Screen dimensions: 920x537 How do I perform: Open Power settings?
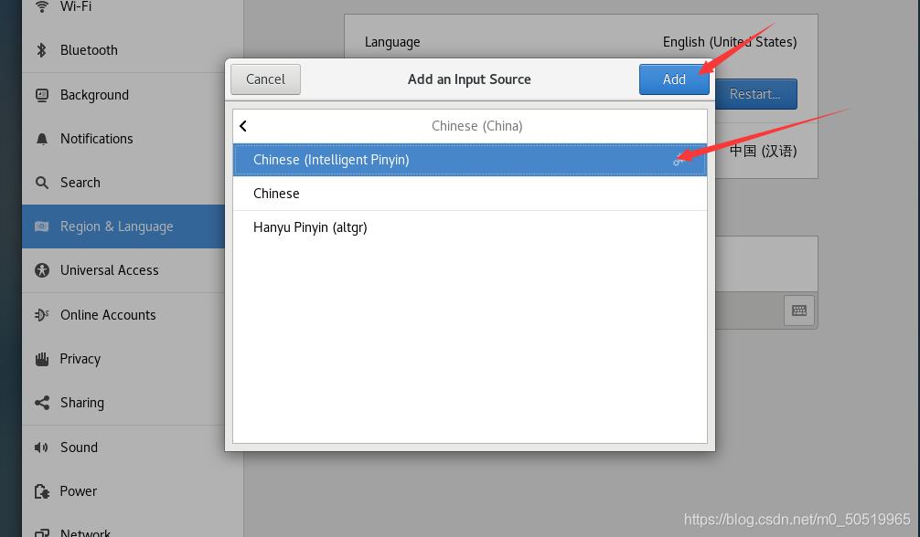tap(133, 491)
